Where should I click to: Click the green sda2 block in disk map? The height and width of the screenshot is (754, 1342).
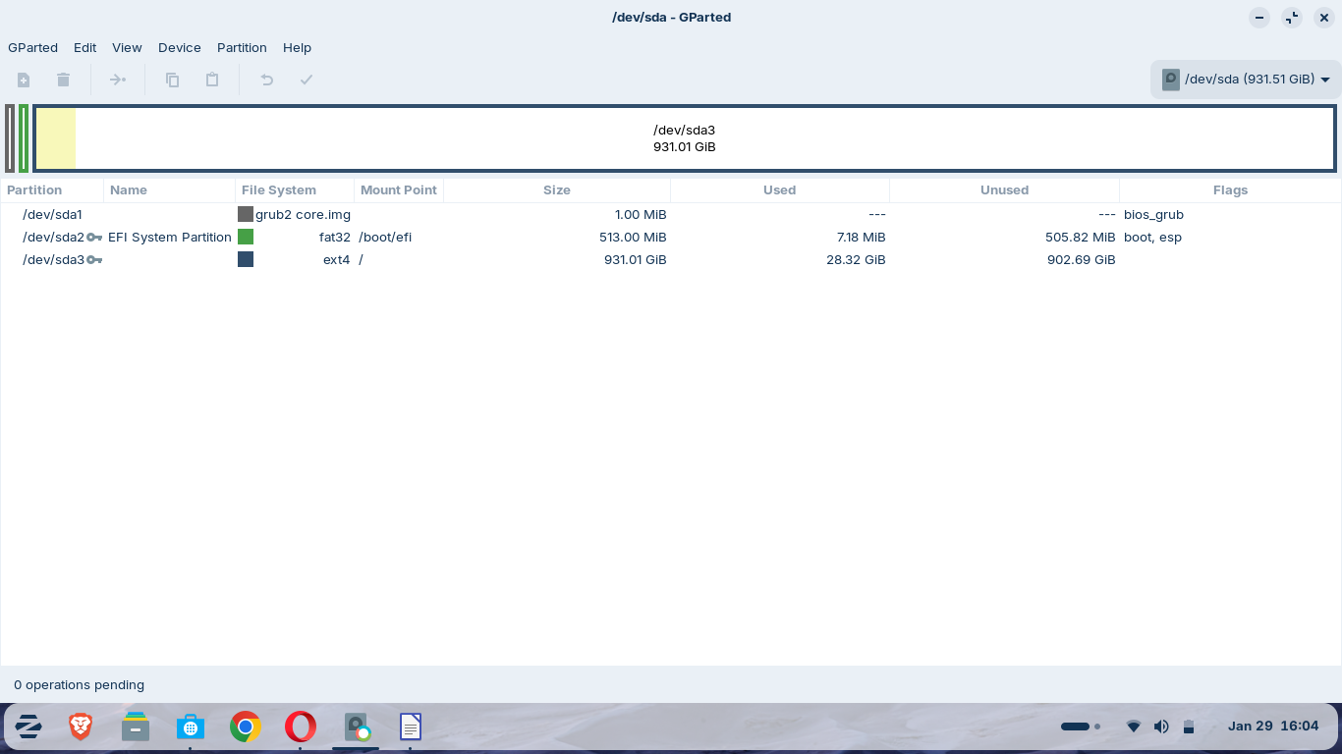[x=24, y=138]
